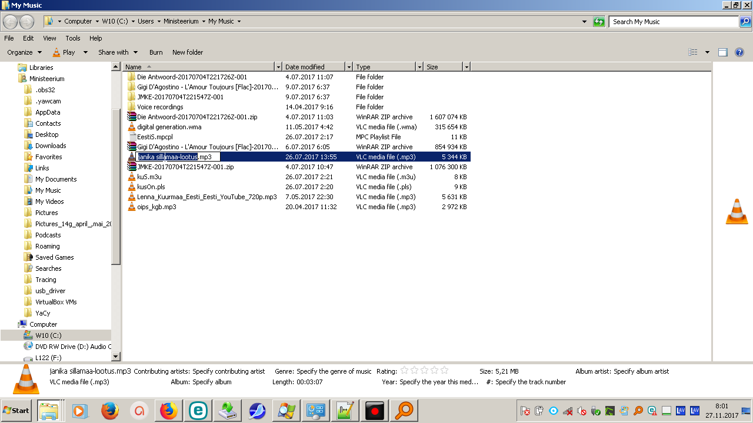Sort files by Date modified header
753x423 pixels.
pyautogui.click(x=314, y=67)
